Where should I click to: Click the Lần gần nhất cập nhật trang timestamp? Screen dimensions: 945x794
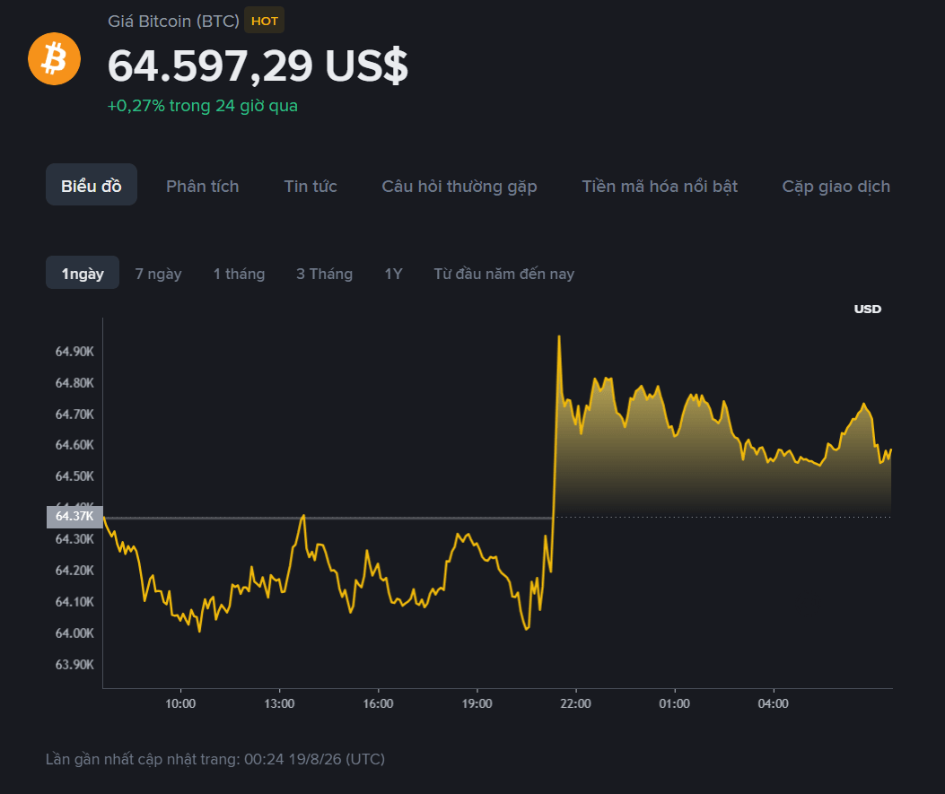pyautogui.click(x=215, y=758)
